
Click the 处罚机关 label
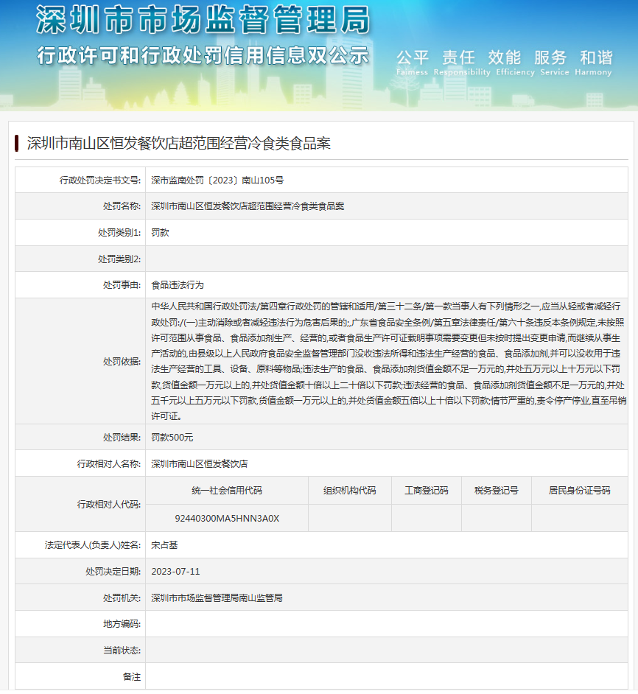[x=122, y=598]
